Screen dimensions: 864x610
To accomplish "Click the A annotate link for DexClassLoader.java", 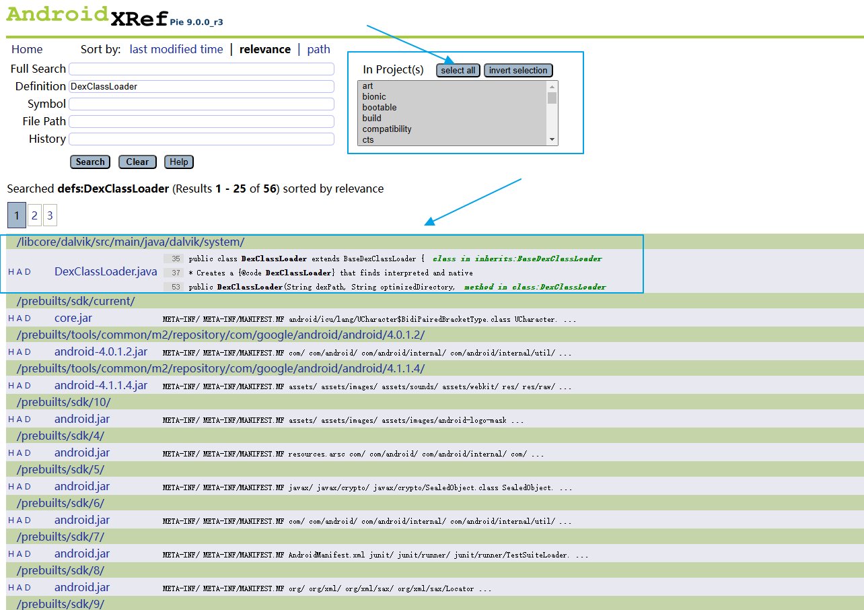I will coord(20,272).
